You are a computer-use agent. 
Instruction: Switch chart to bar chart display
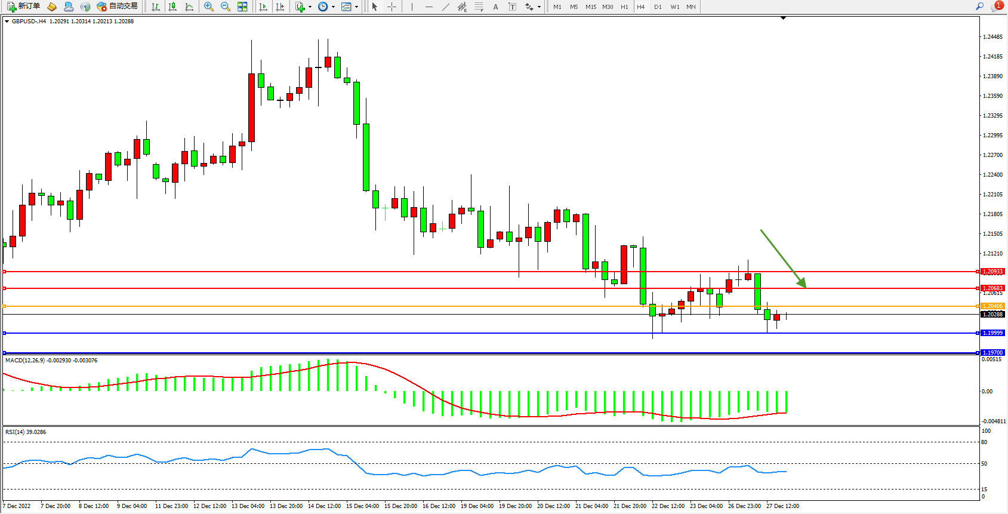click(156, 7)
